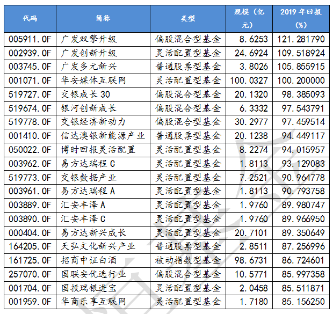
Task: Select fund code 003962.OF
Action: point(30,164)
